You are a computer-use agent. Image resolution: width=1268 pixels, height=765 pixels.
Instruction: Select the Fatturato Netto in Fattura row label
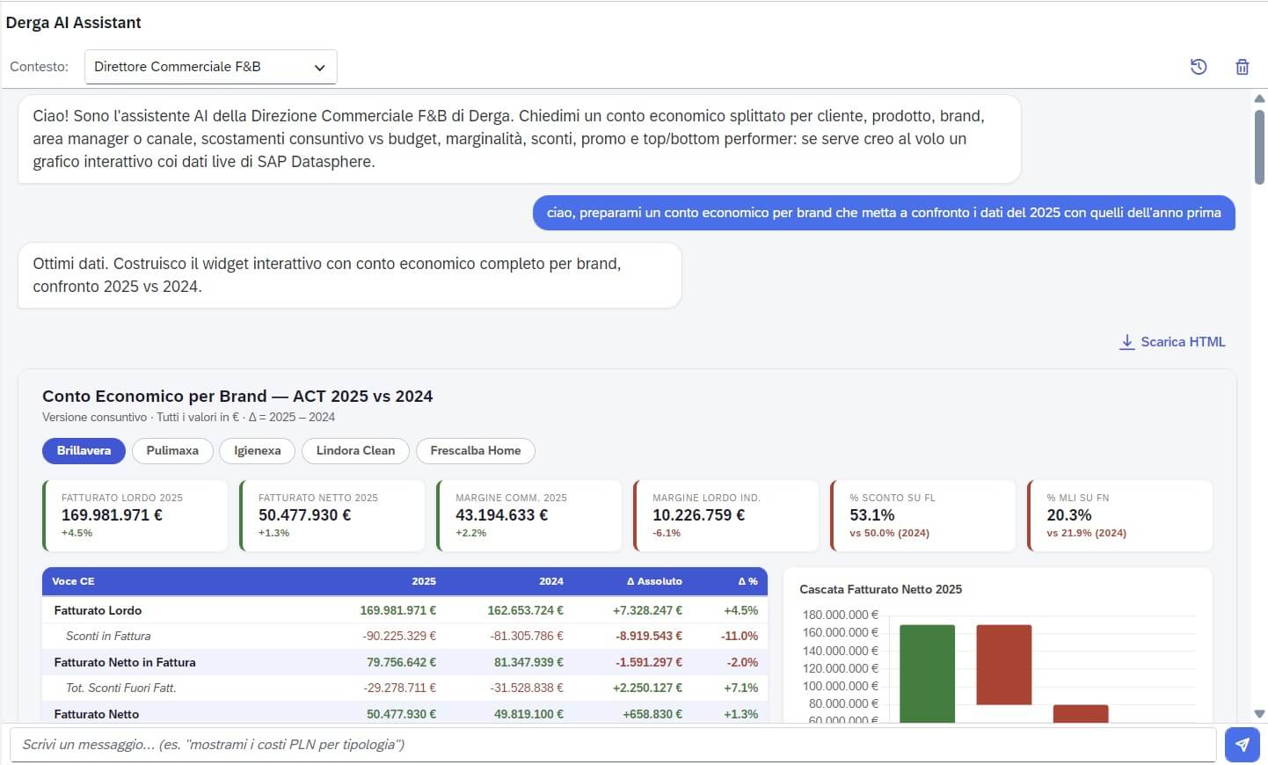coord(125,662)
